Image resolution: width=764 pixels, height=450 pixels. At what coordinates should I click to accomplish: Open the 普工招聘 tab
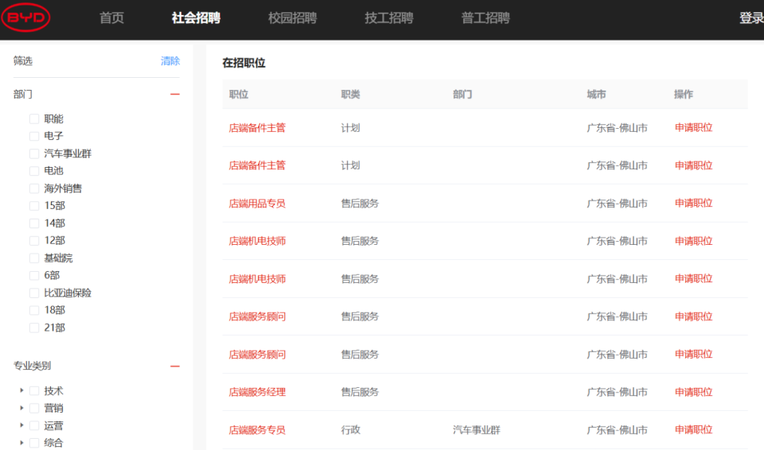(x=485, y=18)
